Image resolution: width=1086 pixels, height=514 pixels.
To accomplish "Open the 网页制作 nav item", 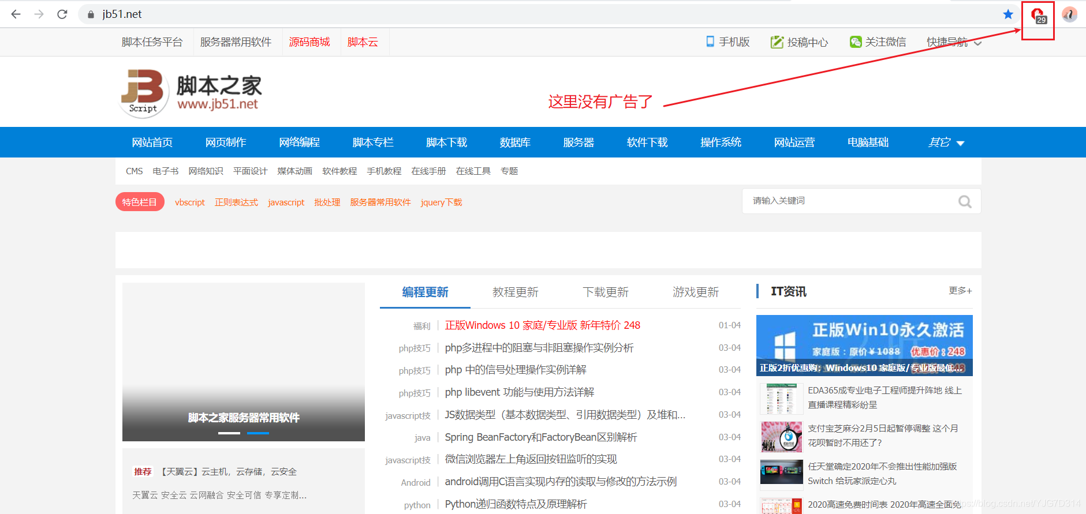I will tap(226, 142).
